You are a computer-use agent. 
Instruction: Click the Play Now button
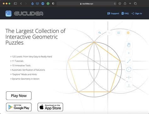19,96
